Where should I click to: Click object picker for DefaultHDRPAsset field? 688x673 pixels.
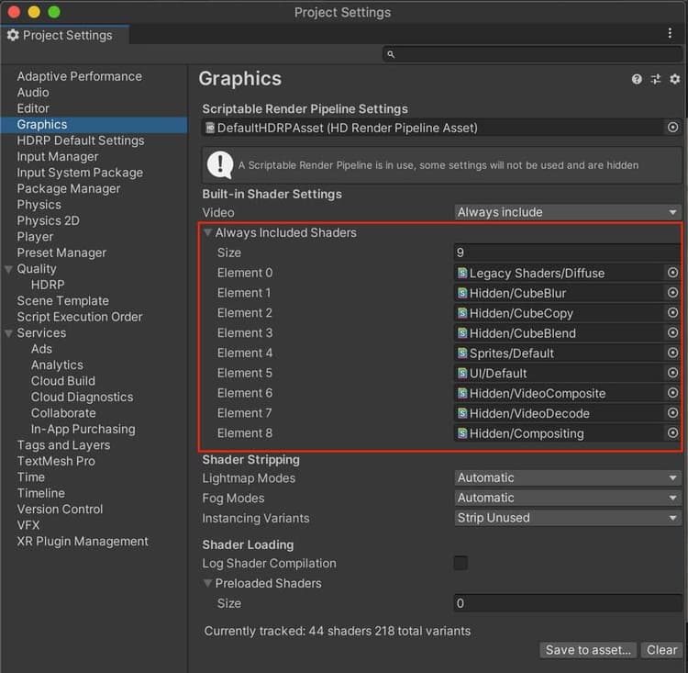(x=672, y=128)
